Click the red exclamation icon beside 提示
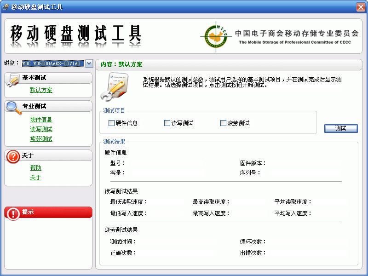The width and height of the screenshot is (368, 276). (x=13, y=213)
